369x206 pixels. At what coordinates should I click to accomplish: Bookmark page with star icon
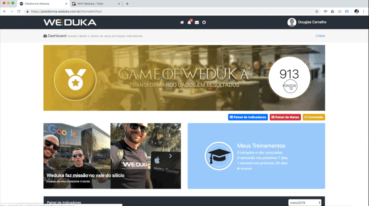pos(317,11)
